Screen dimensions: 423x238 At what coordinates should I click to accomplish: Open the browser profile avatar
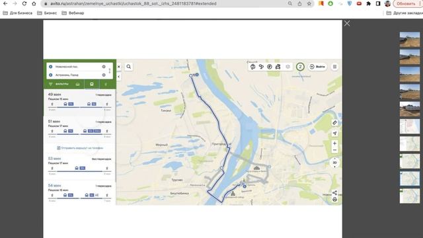[388, 3]
